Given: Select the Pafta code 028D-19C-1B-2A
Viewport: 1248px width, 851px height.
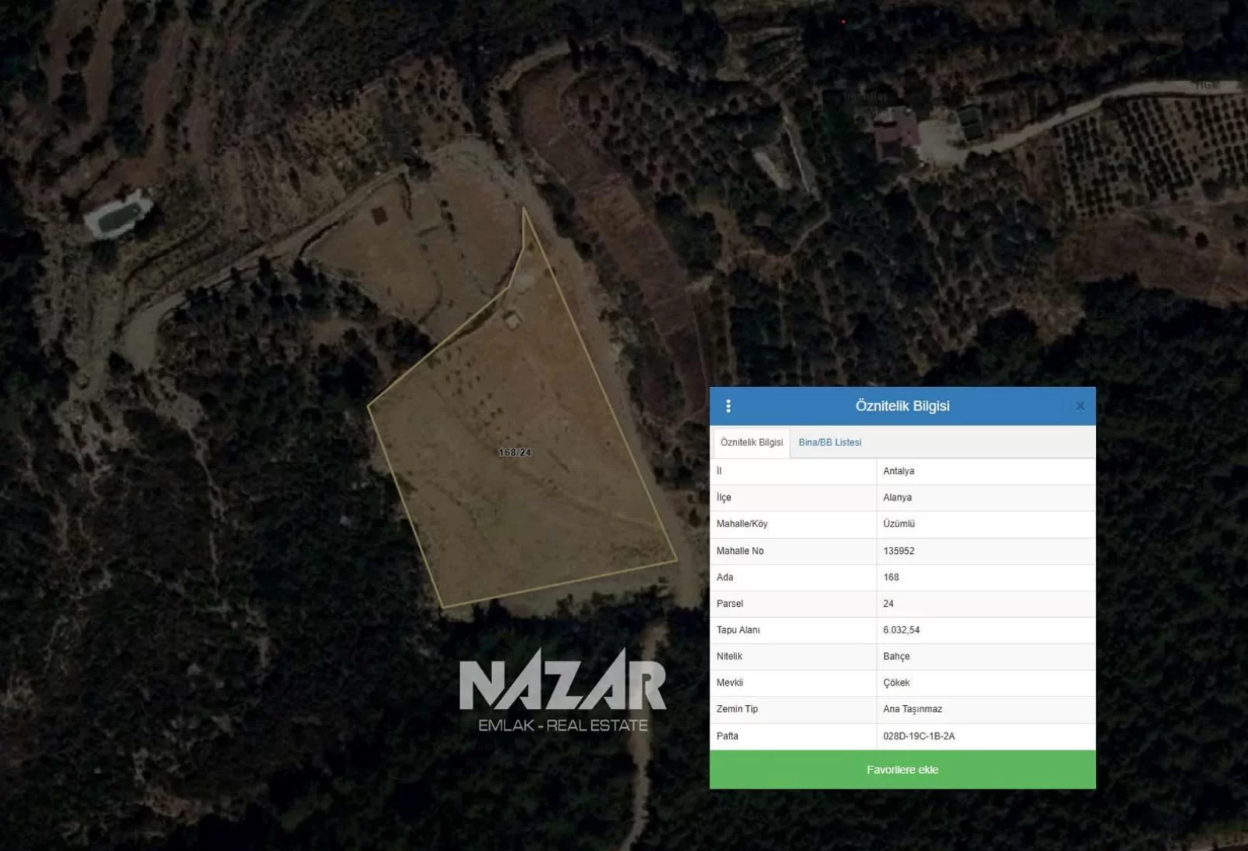Looking at the screenshot, I should click(x=919, y=736).
